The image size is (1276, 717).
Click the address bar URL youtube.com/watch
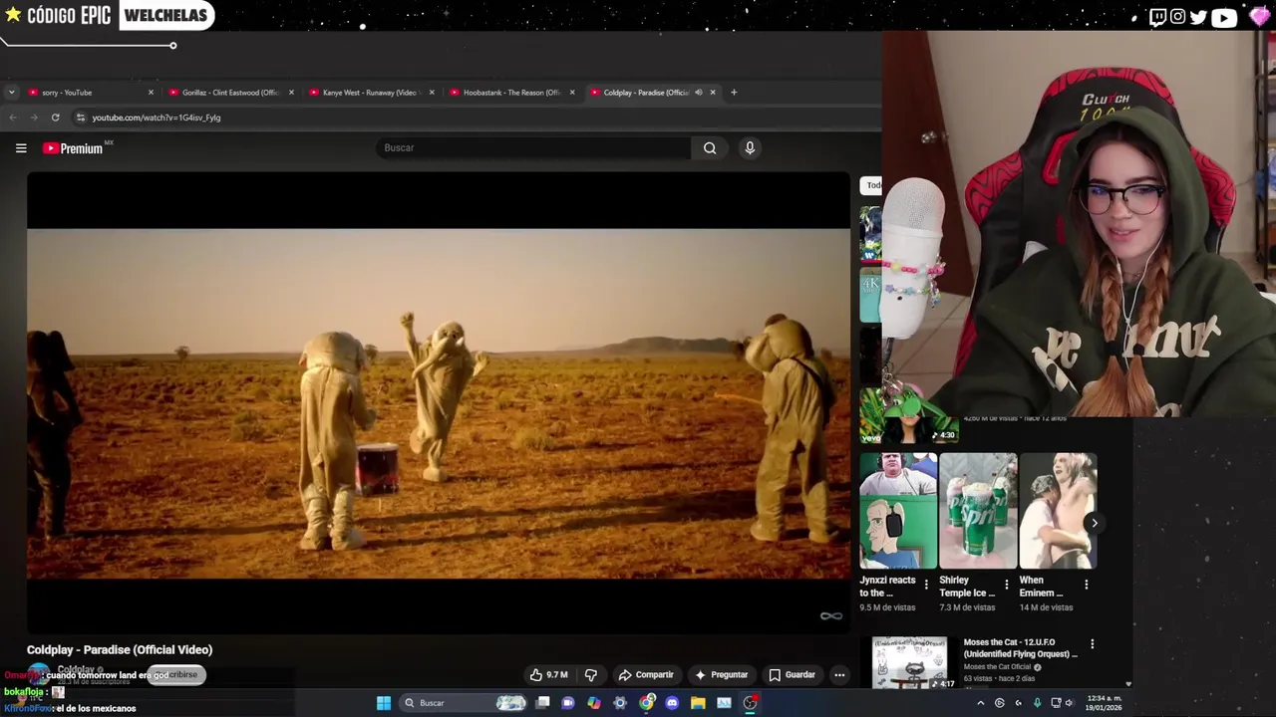click(157, 118)
